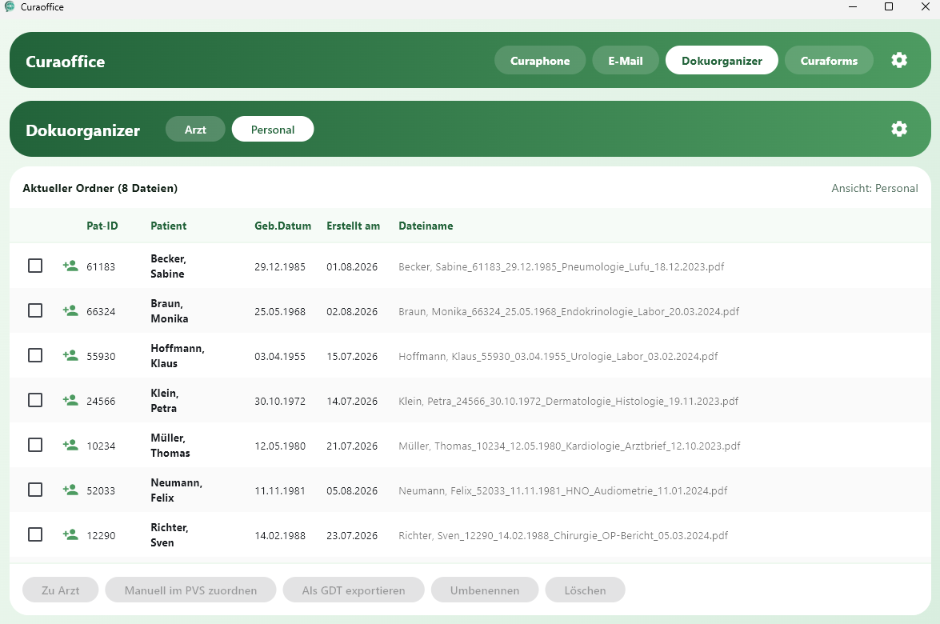This screenshot has height=624, width=940.
Task: Select the Neumann HNO_Audiometrie file name
Action: click(563, 491)
